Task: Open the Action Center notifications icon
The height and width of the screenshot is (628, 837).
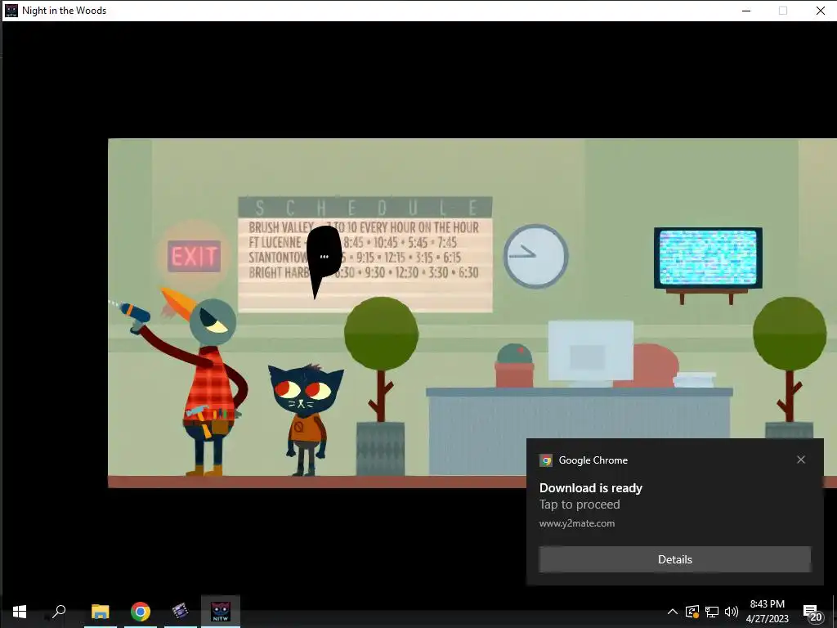Action: 812,612
